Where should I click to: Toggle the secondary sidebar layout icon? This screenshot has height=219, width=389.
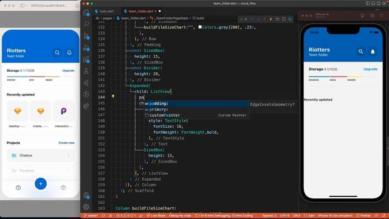point(378,4)
